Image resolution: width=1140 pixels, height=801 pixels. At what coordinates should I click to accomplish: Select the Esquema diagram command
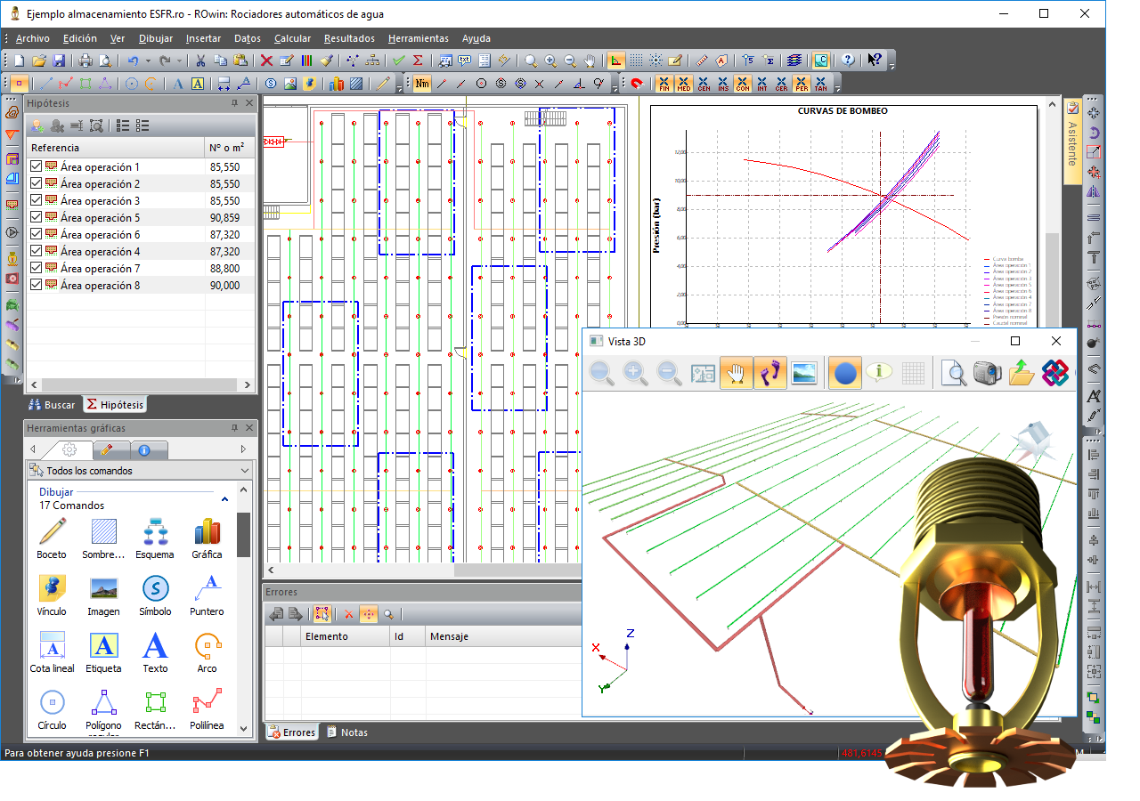tap(155, 538)
